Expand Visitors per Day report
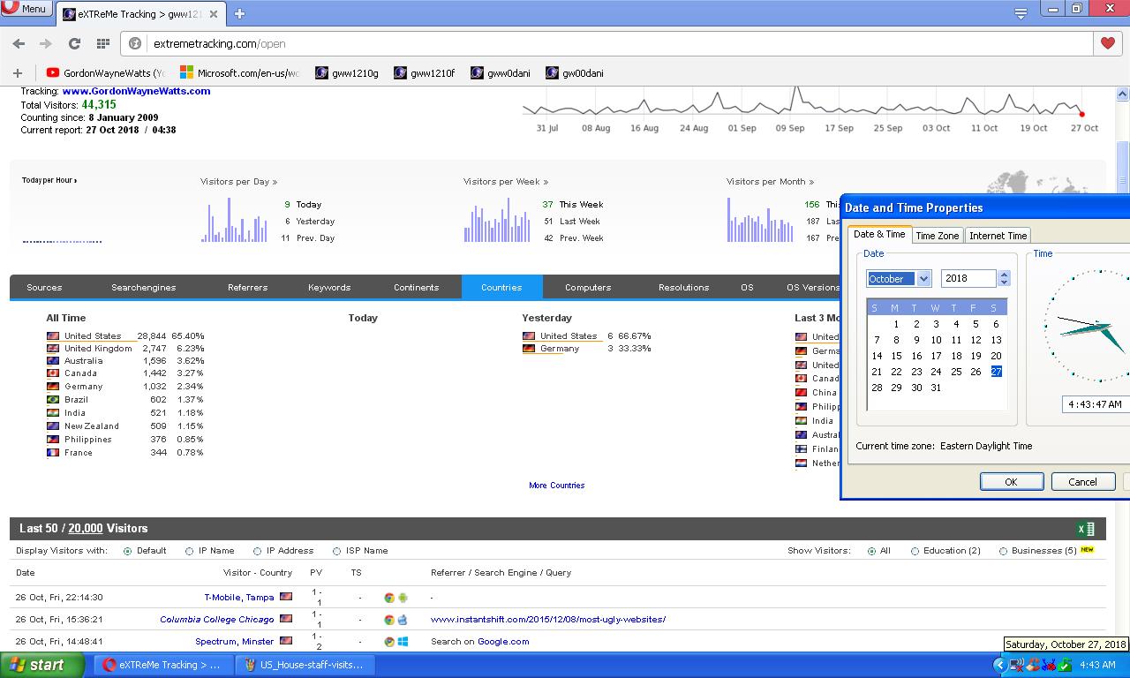The image size is (1130, 678). click(x=238, y=182)
